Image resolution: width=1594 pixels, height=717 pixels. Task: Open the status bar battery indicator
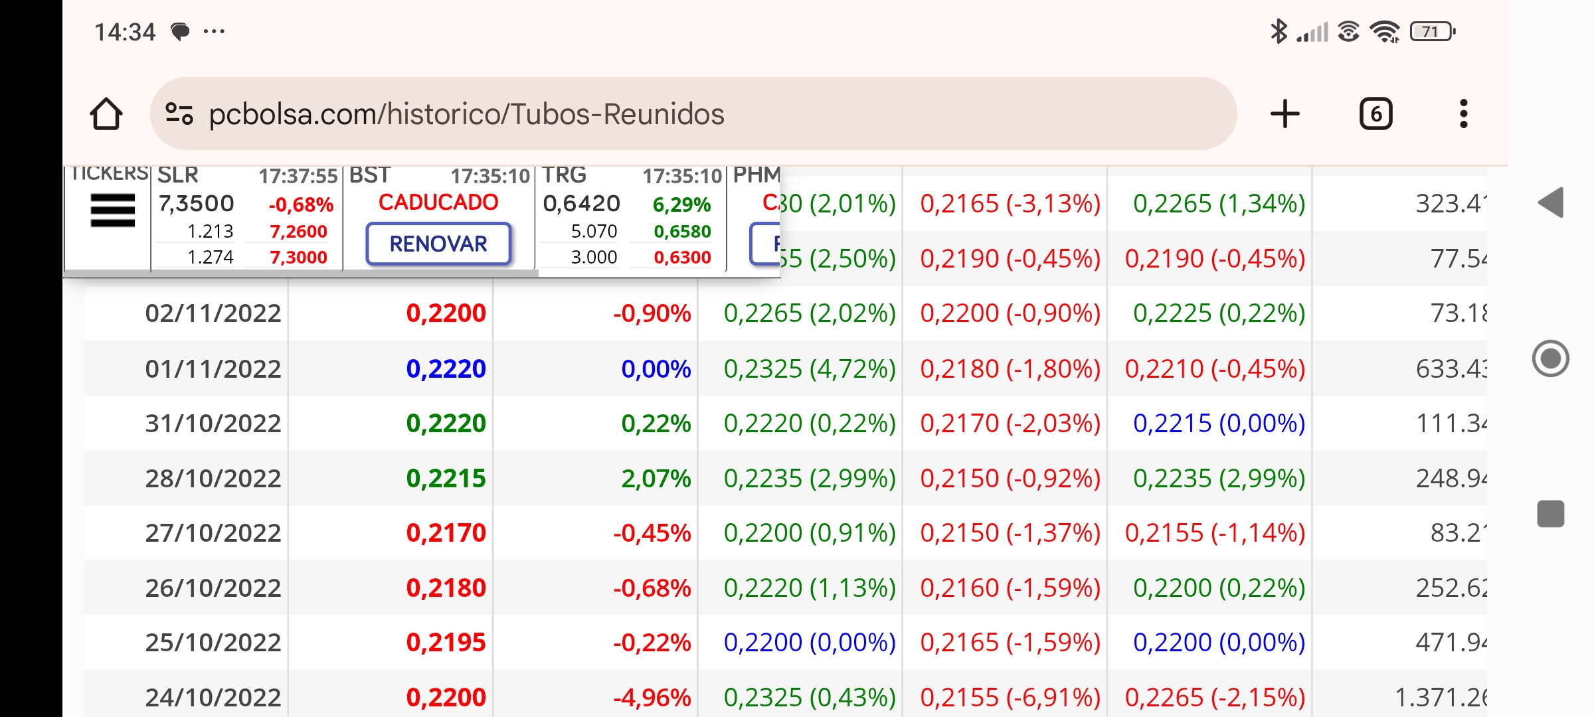pos(1433,31)
